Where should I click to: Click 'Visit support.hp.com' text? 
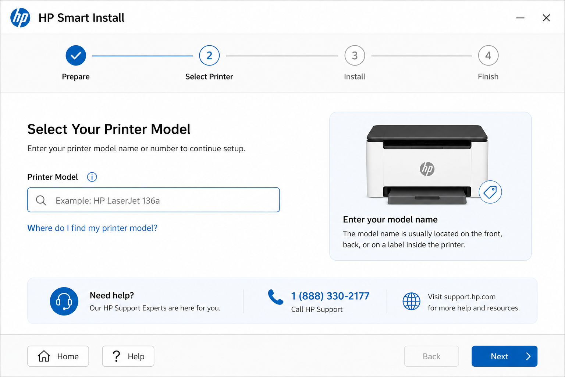click(x=462, y=297)
